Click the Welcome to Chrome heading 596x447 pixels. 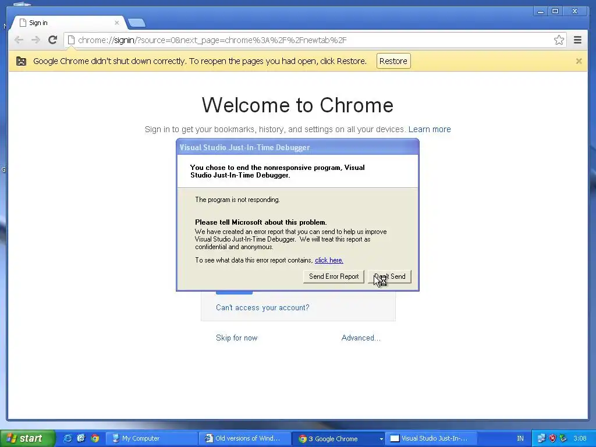297,105
